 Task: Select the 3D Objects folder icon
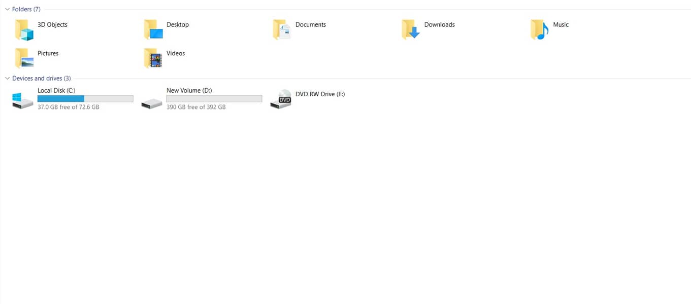tap(24, 29)
